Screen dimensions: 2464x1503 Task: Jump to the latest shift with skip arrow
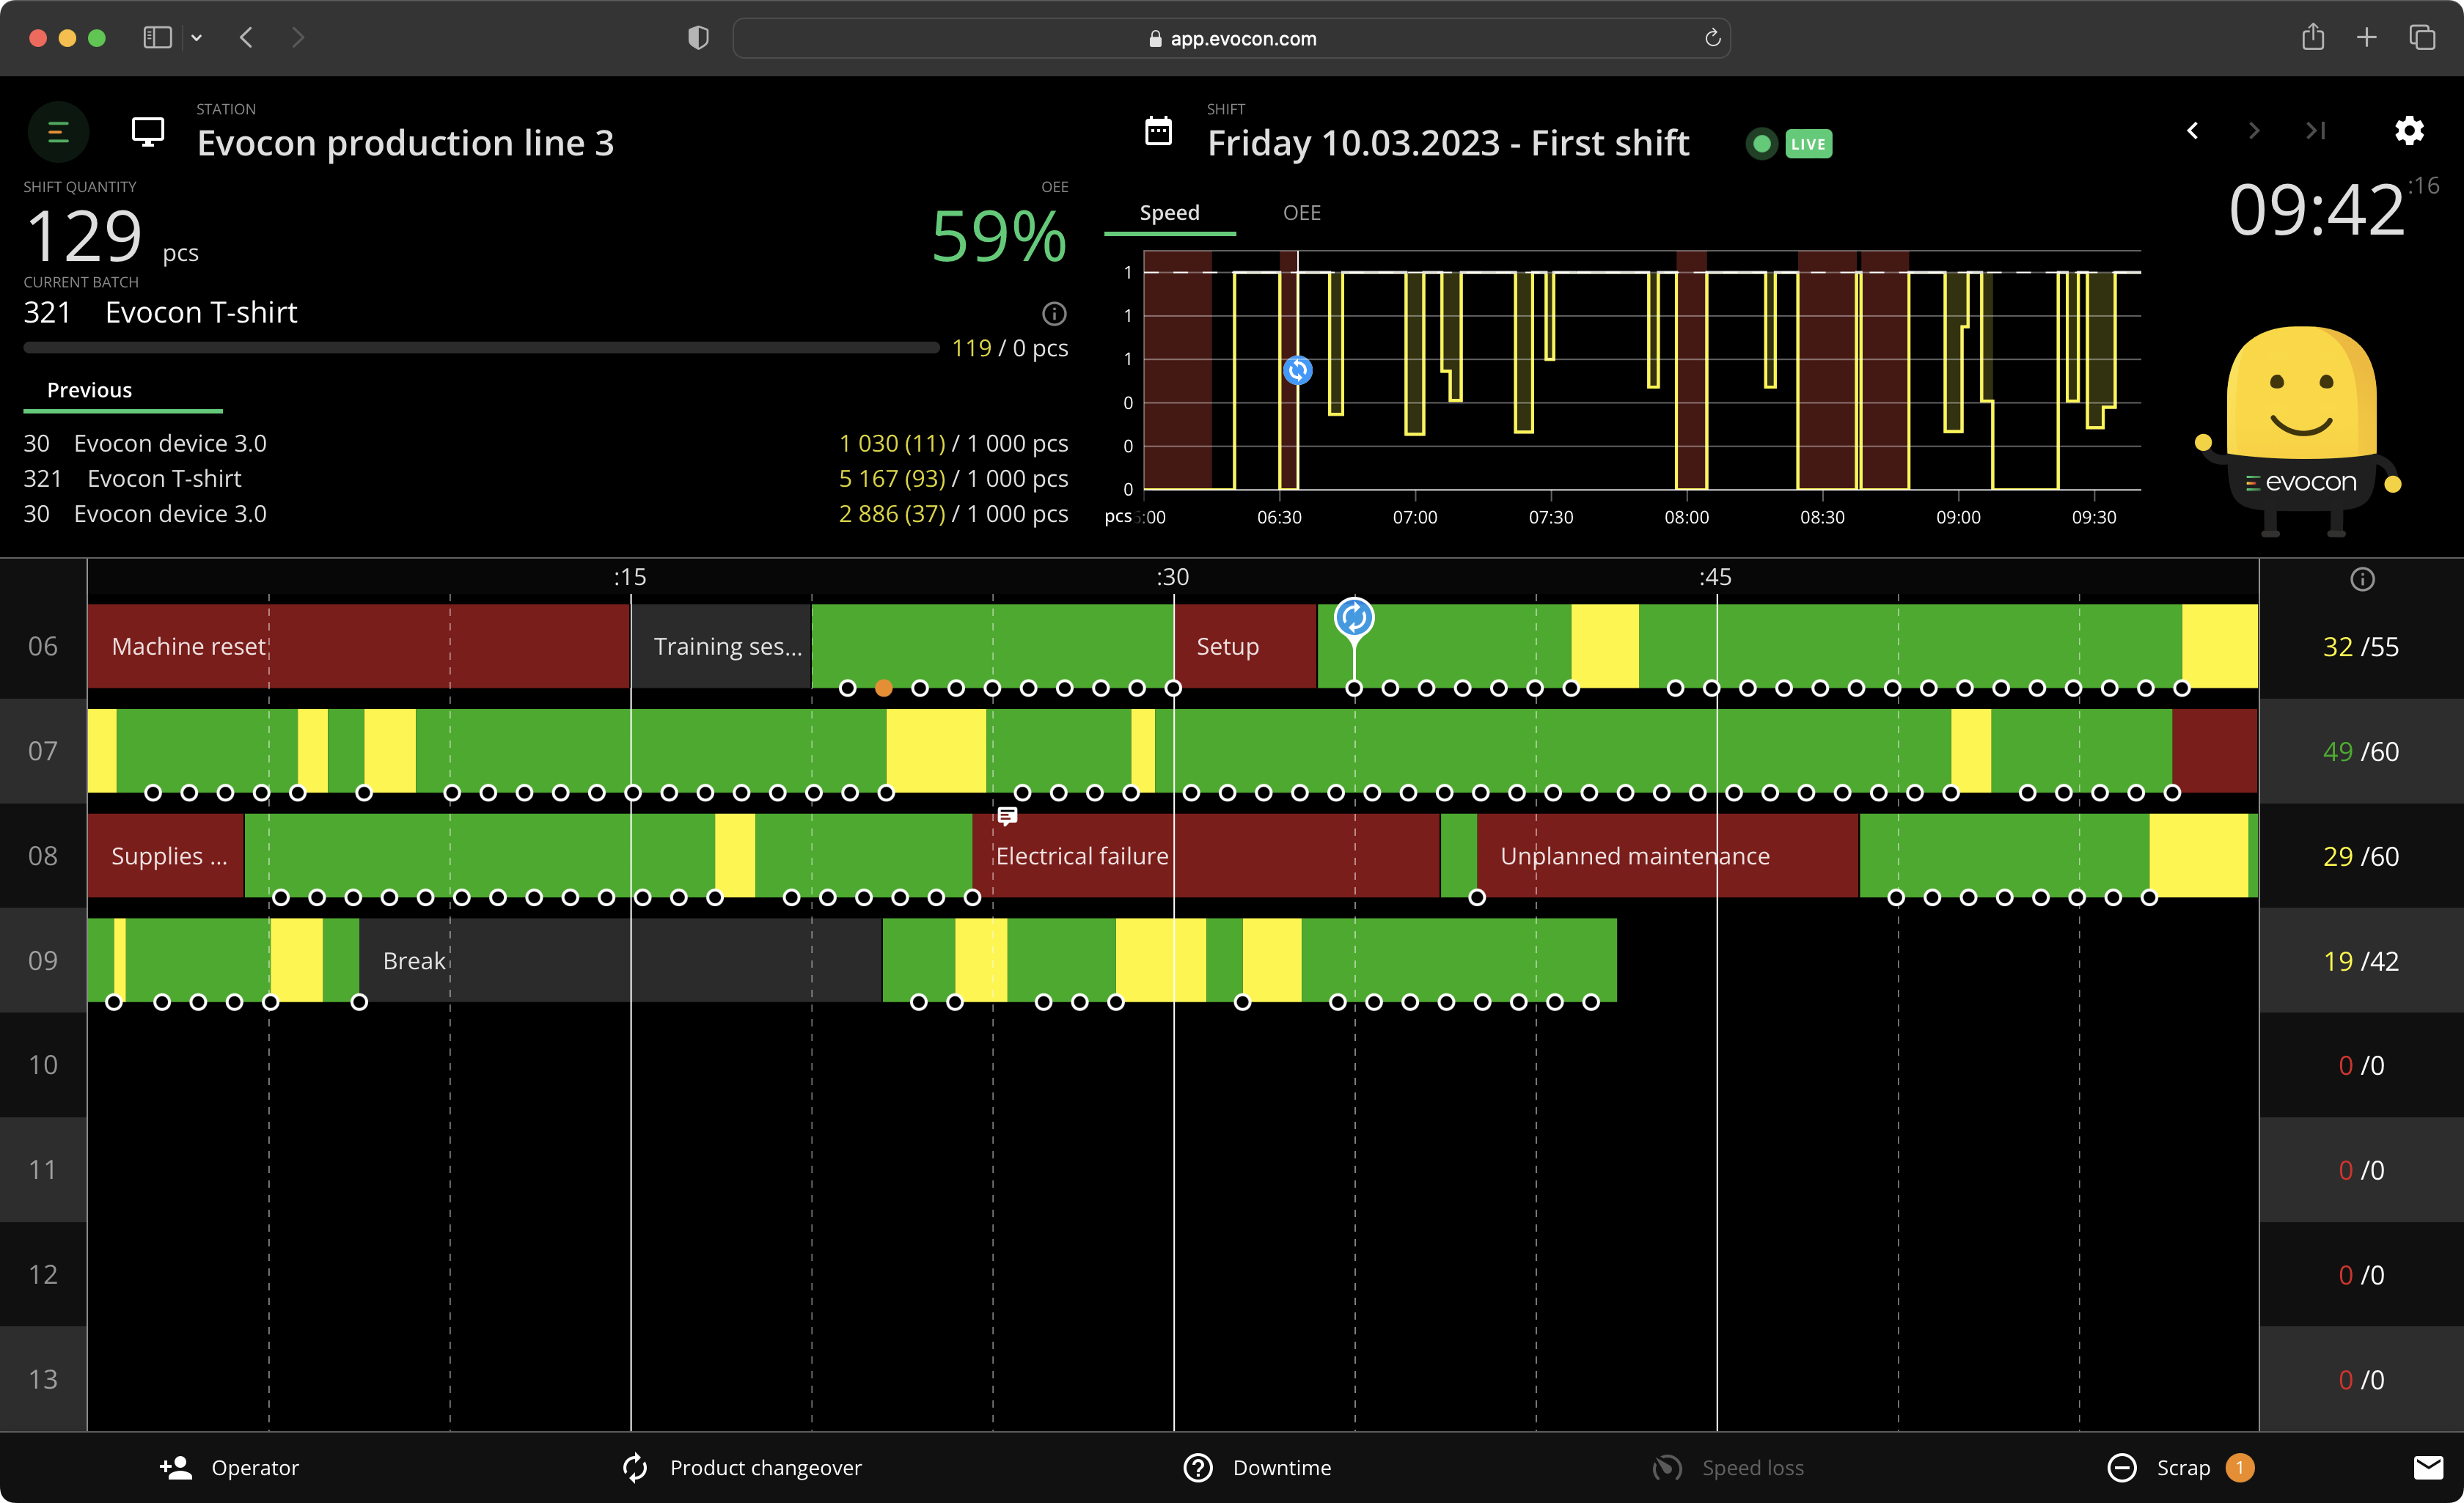(2316, 131)
